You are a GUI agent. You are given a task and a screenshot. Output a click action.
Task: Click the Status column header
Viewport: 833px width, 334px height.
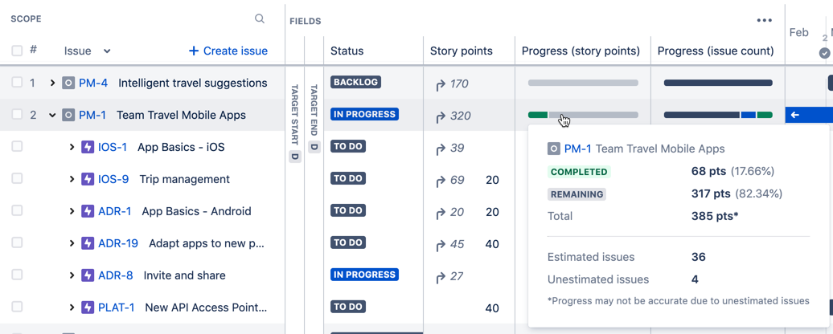point(347,51)
